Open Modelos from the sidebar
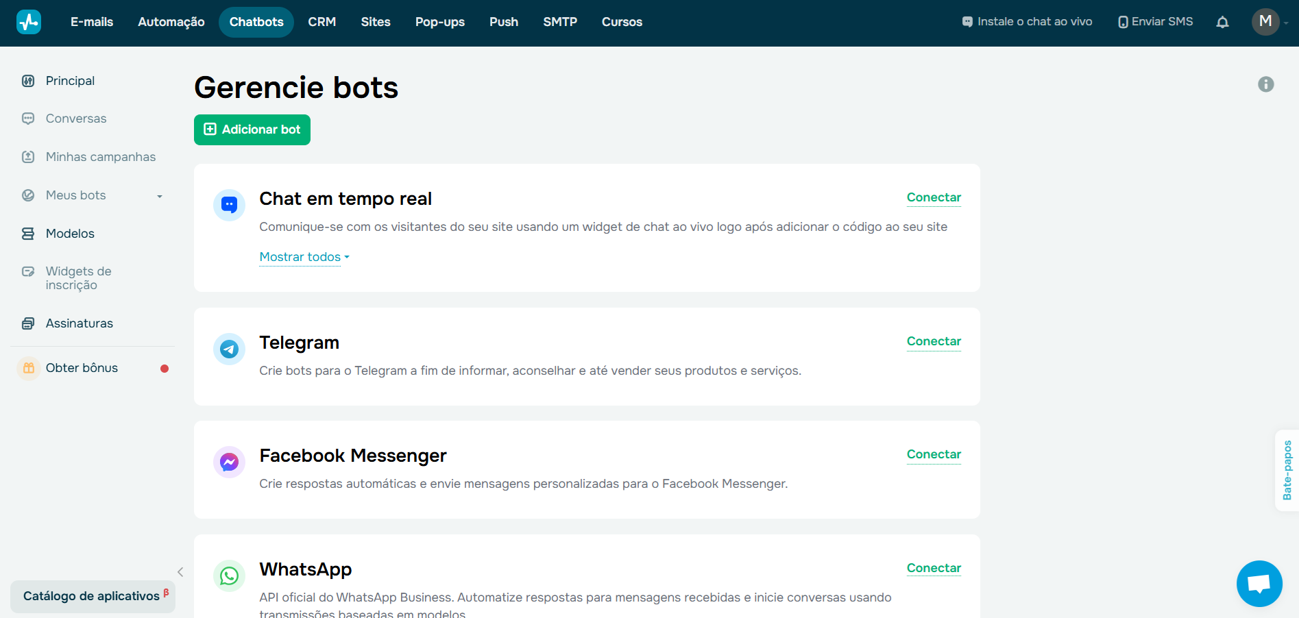Image resolution: width=1299 pixels, height=618 pixels. click(70, 233)
